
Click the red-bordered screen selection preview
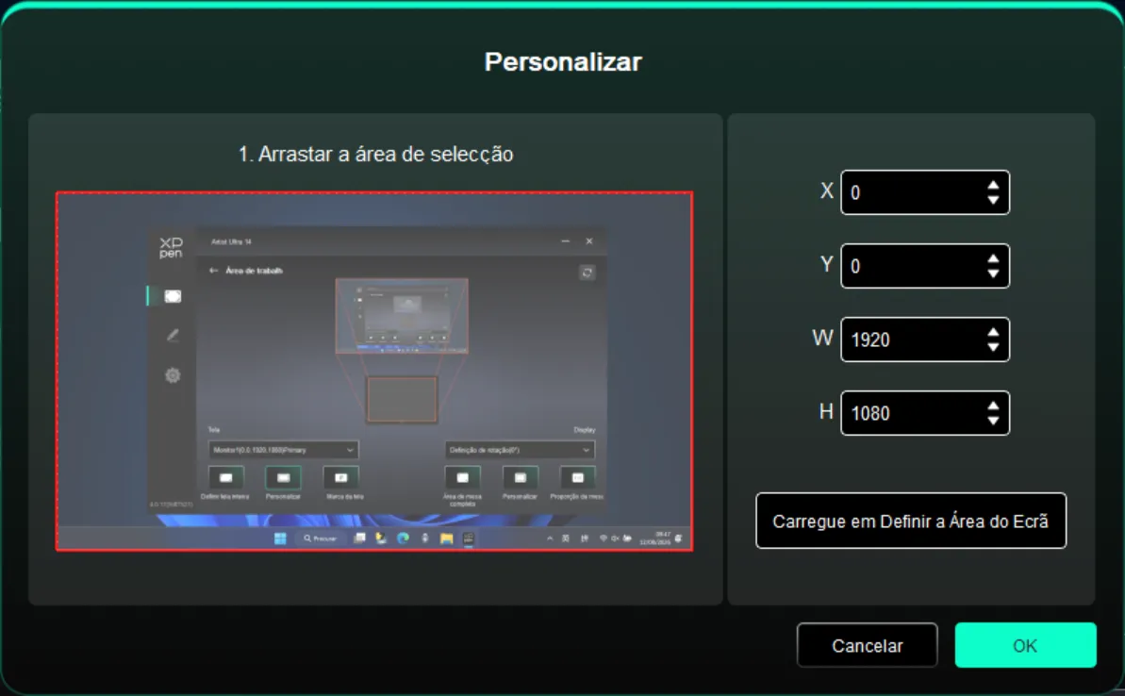[374, 371]
